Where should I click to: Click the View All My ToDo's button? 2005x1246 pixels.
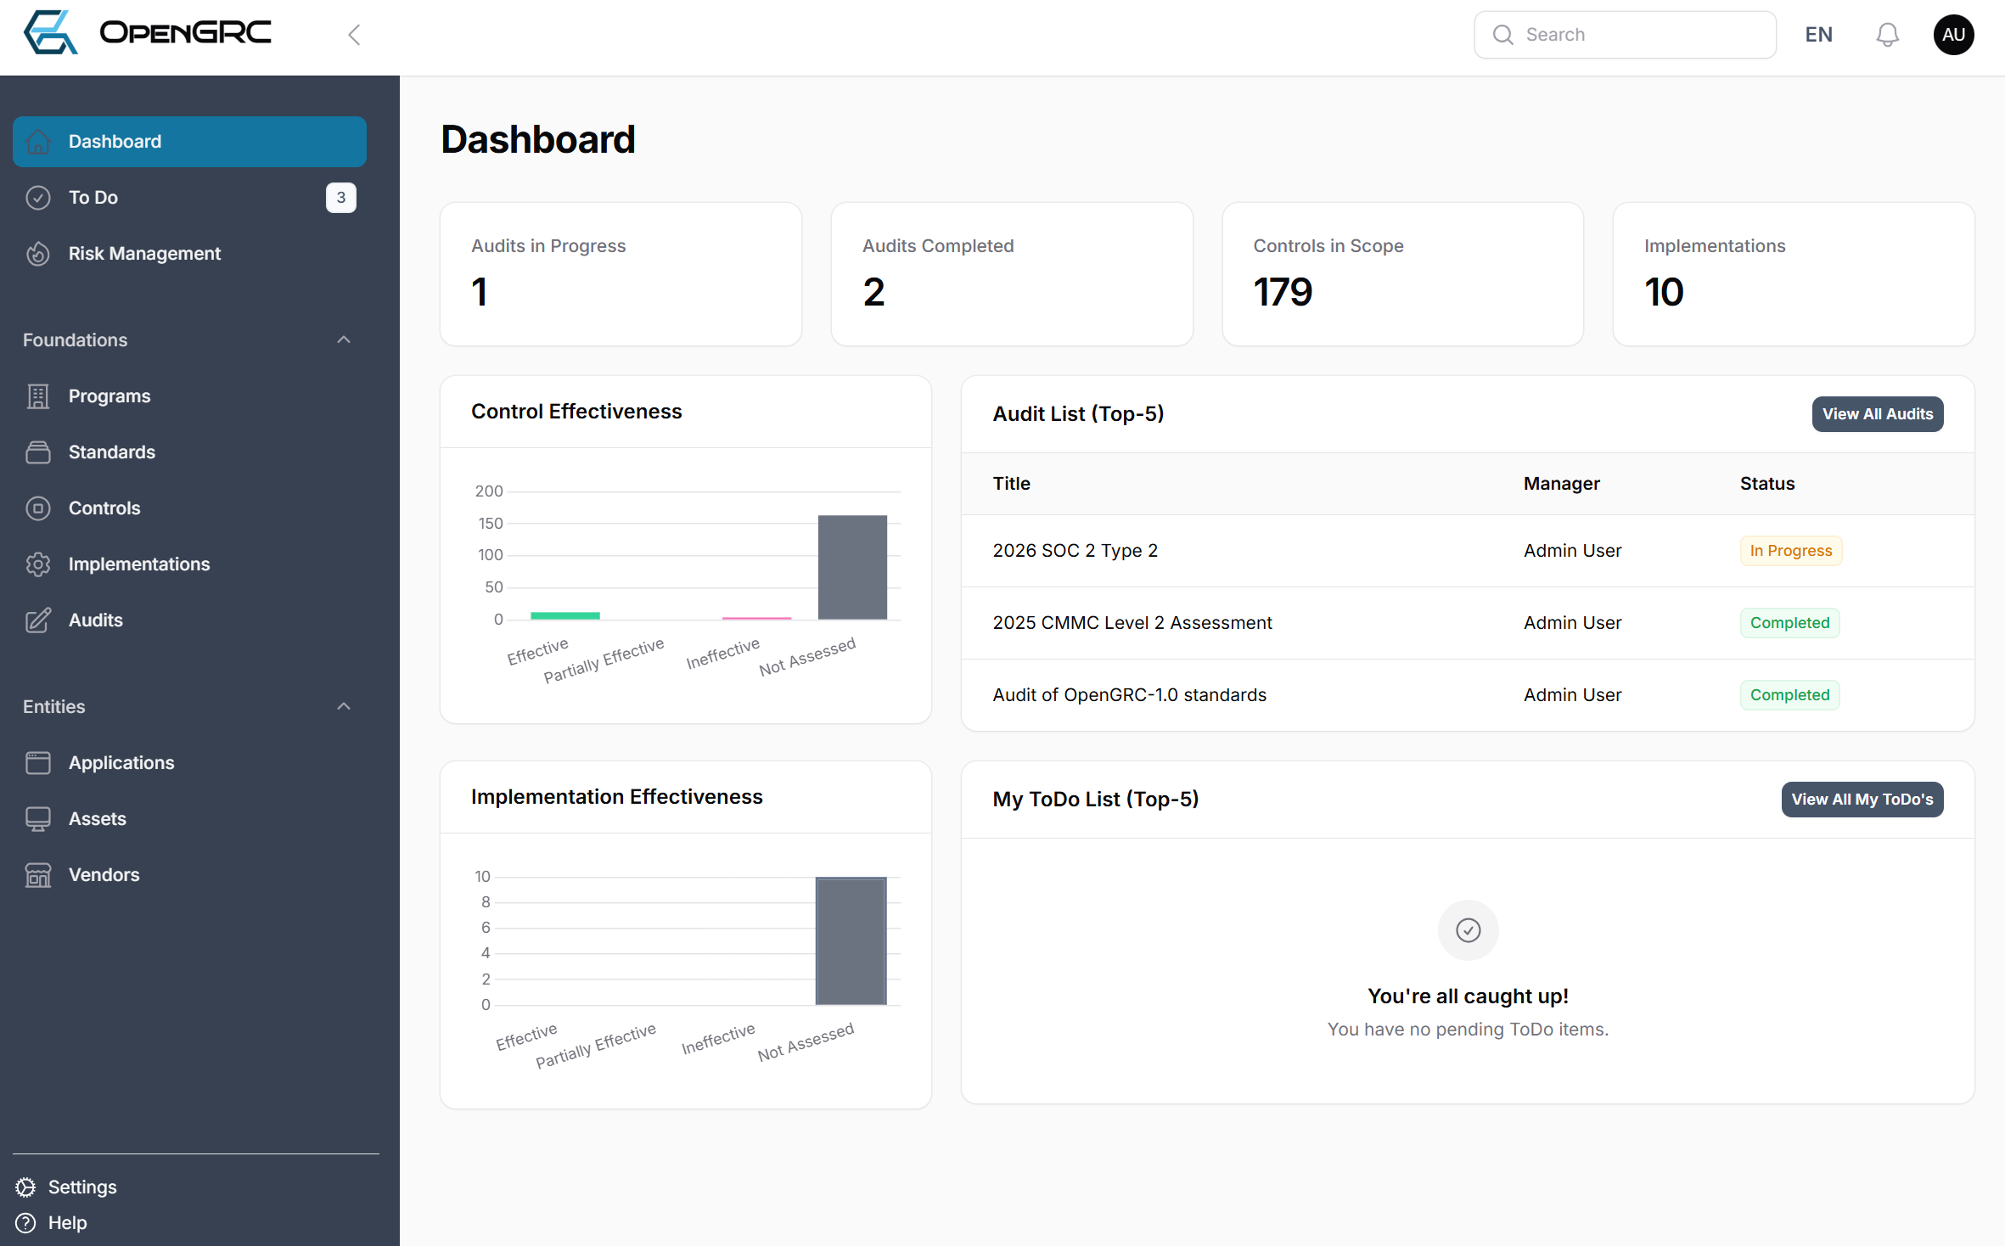pos(1862,800)
